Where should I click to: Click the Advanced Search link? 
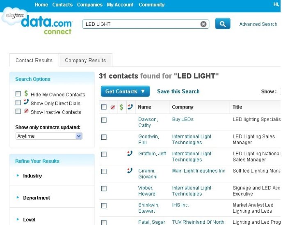[x=258, y=24]
